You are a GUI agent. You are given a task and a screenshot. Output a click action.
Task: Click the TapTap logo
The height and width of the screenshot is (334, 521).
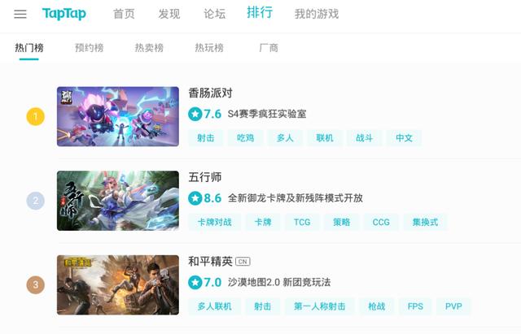[64, 14]
